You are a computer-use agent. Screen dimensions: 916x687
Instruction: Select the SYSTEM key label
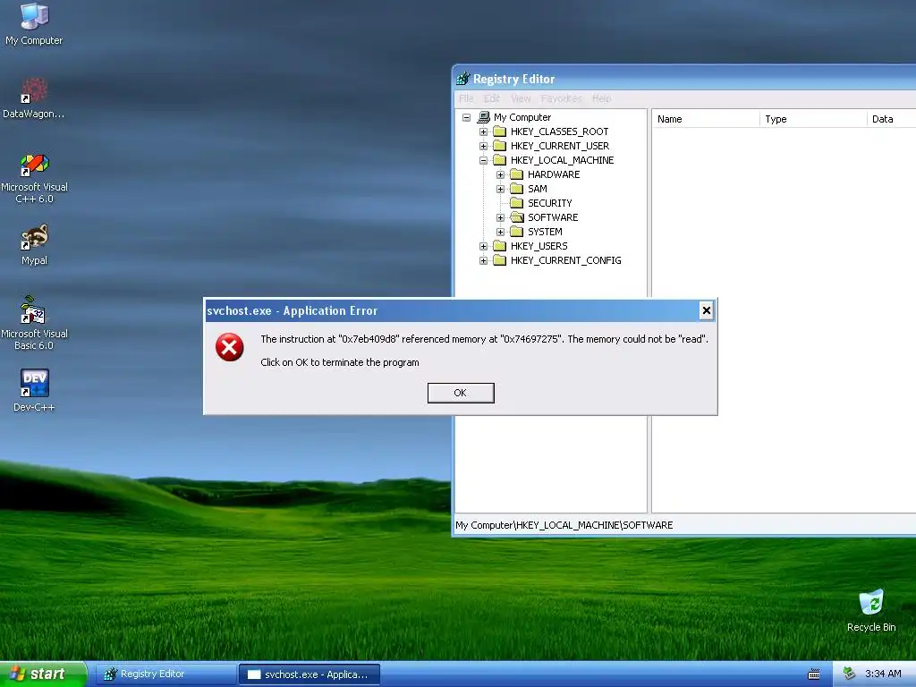(x=545, y=232)
